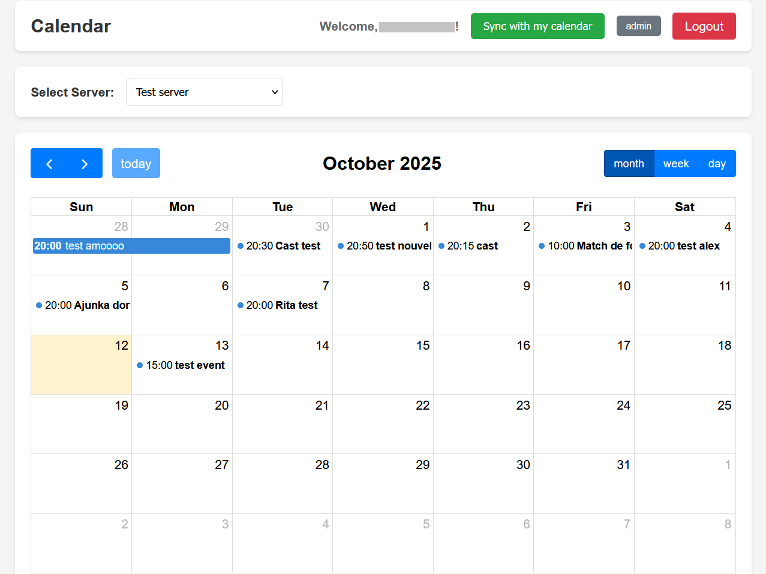The height and width of the screenshot is (574, 766).
Task: Click the Logout button
Action: click(x=704, y=26)
